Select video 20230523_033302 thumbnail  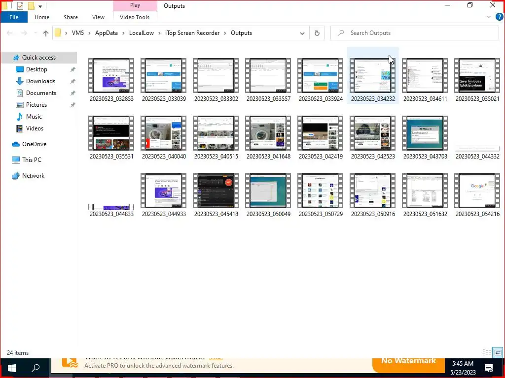click(x=216, y=80)
